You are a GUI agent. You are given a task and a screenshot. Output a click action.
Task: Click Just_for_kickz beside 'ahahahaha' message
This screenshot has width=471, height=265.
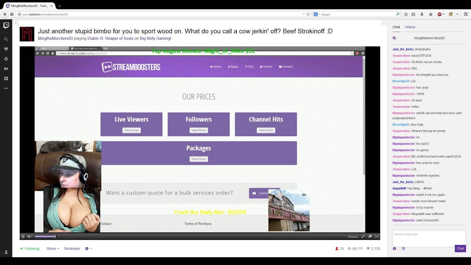point(403,49)
